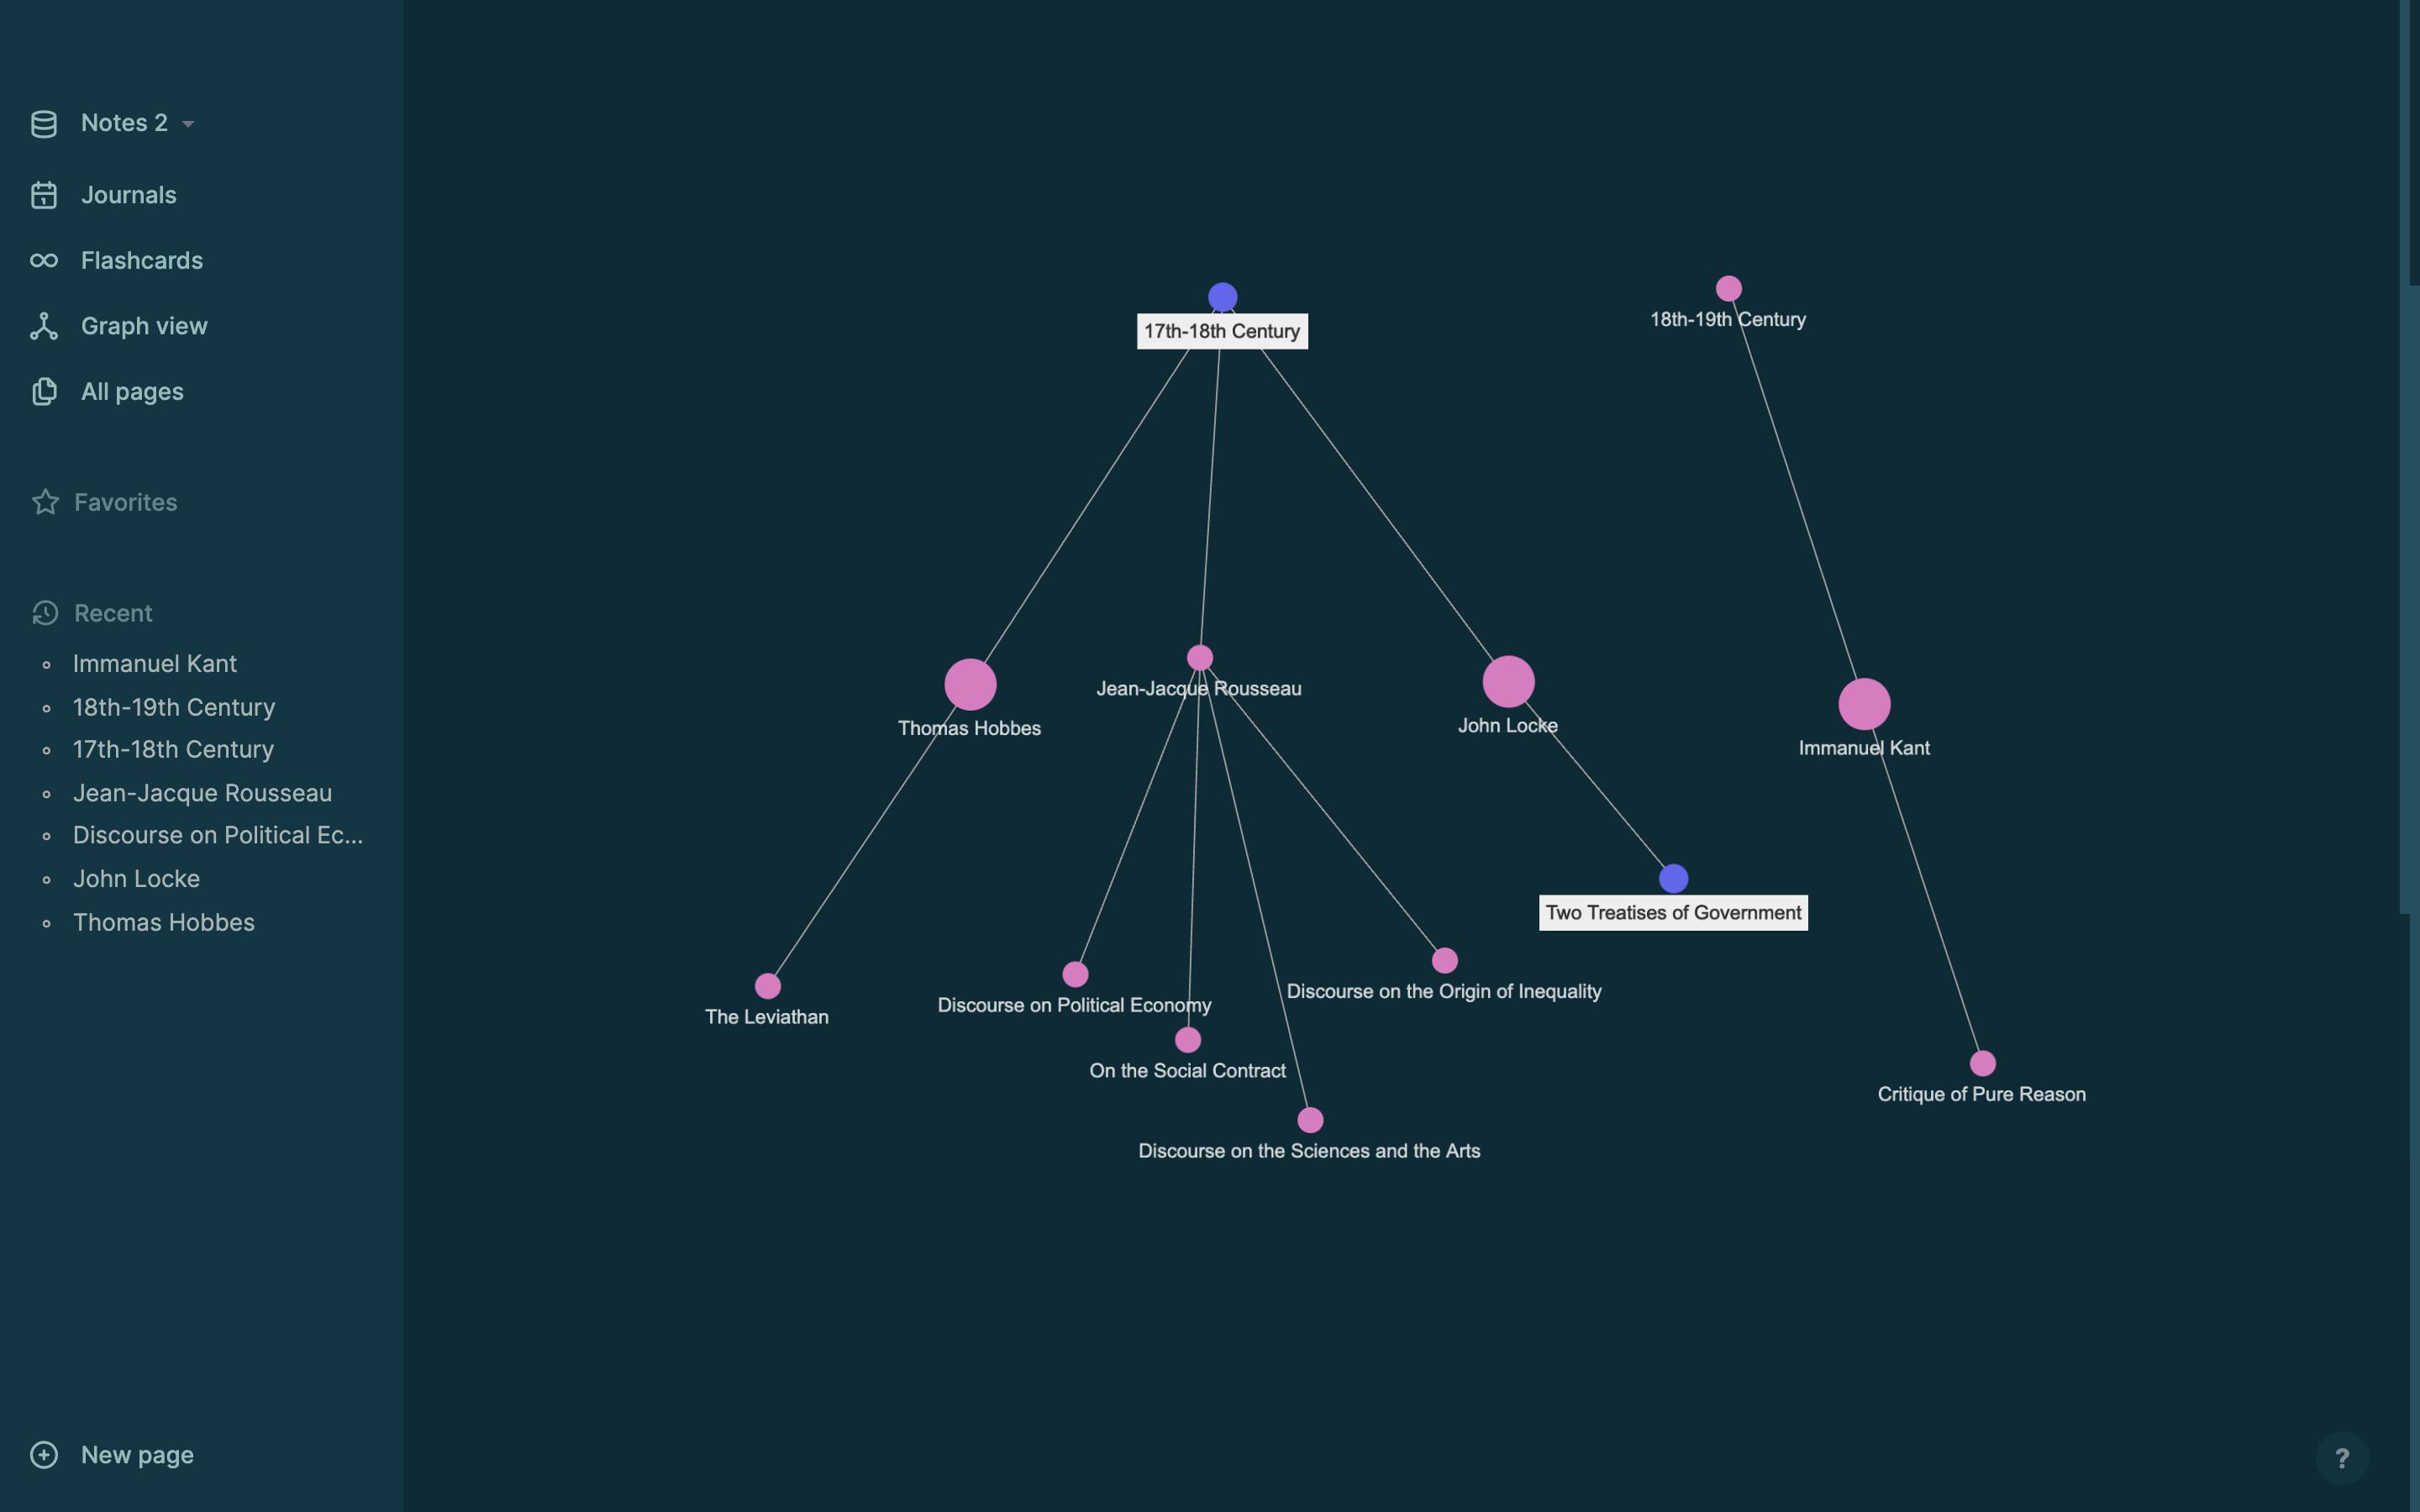Select the Two Treatises of Government node

[1673, 879]
